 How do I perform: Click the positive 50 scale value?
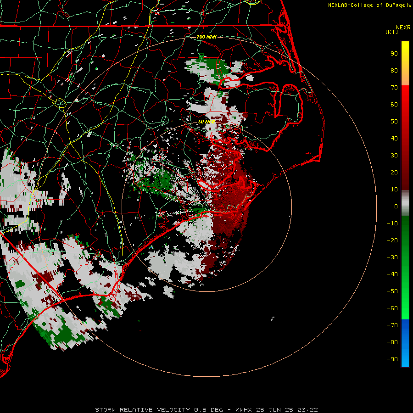pos(394,122)
